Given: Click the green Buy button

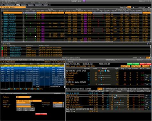Looking at the screenshot, I should [133, 64].
